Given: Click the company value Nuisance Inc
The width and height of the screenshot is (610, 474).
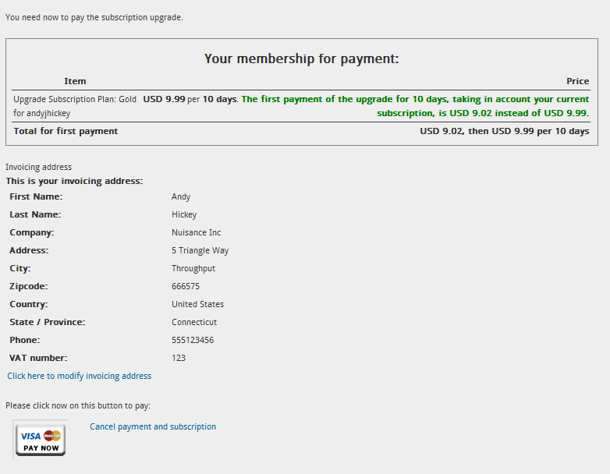Looking at the screenshot, I should [196, 232].
